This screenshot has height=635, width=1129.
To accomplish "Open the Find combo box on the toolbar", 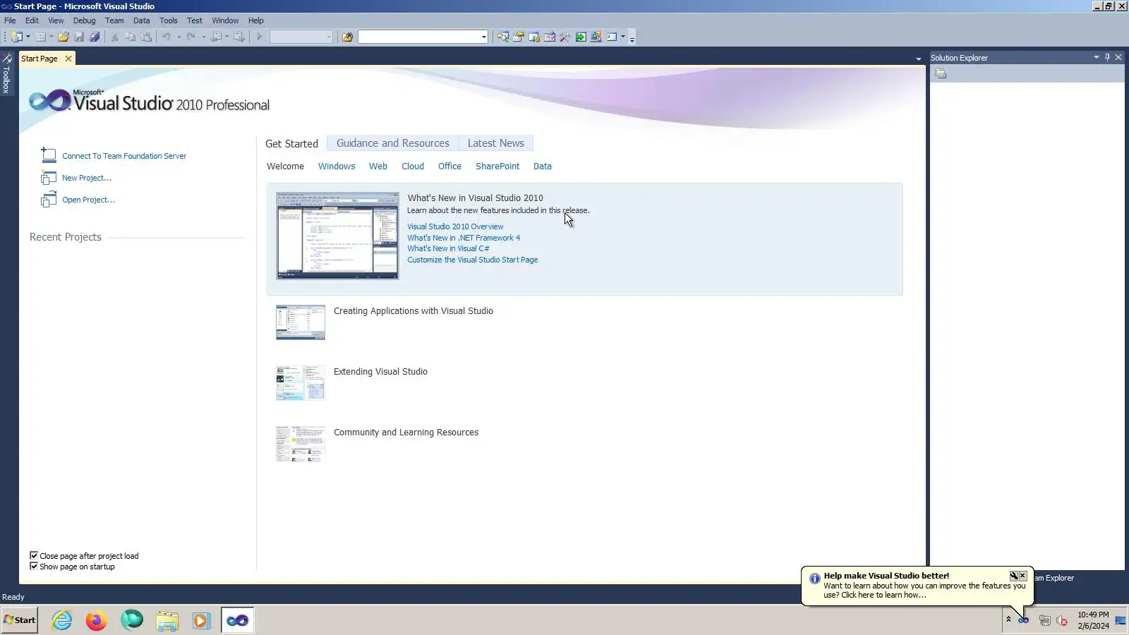I will pos(423,37).
